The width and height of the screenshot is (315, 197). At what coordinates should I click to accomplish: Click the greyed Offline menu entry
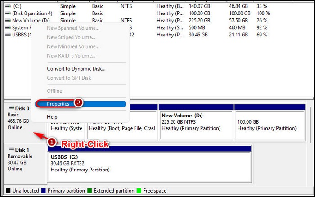(54, 91)
